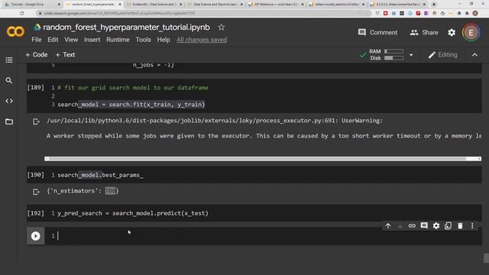Delete the cell with trash icon
489x275 pixels.
tap(460, 226)
